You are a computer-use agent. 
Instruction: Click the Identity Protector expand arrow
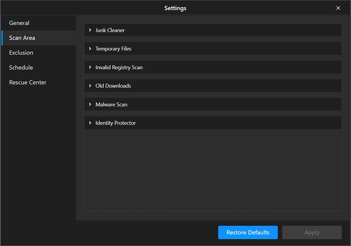90,123
